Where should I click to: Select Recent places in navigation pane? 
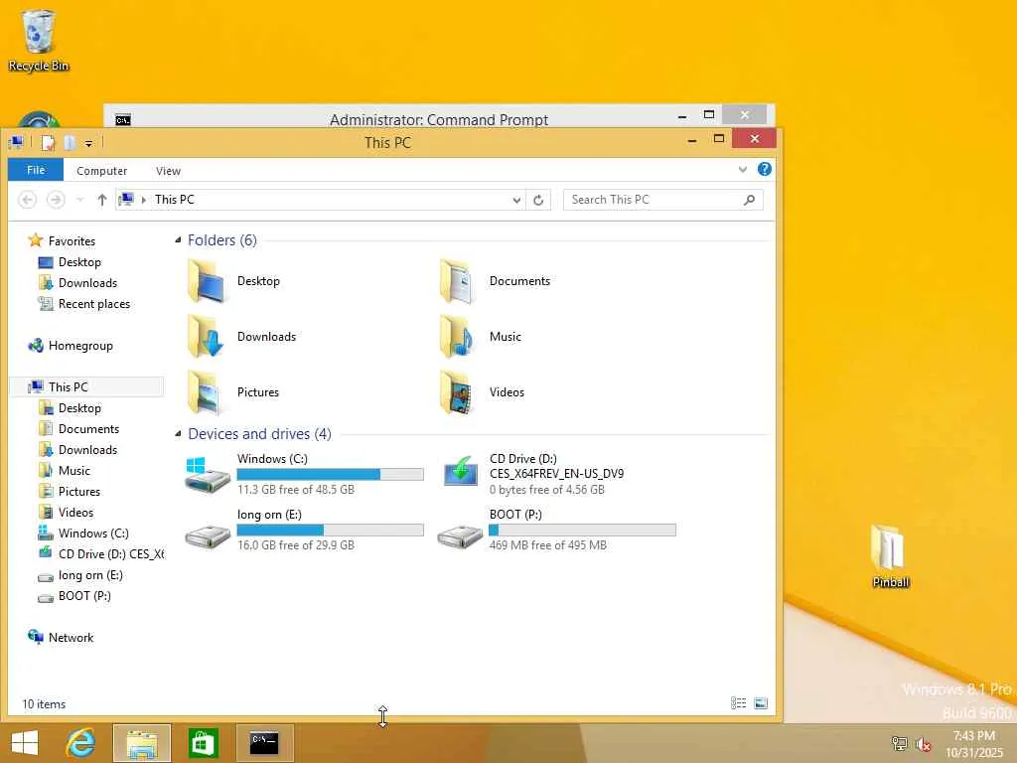click(94, 304)
